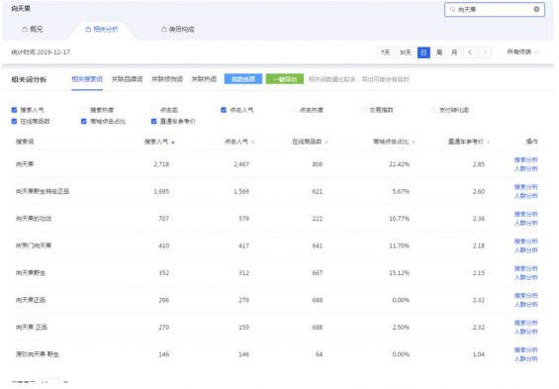Click the icon beside the 概况 tab
The image size is (559, 389).
(25, 29)
